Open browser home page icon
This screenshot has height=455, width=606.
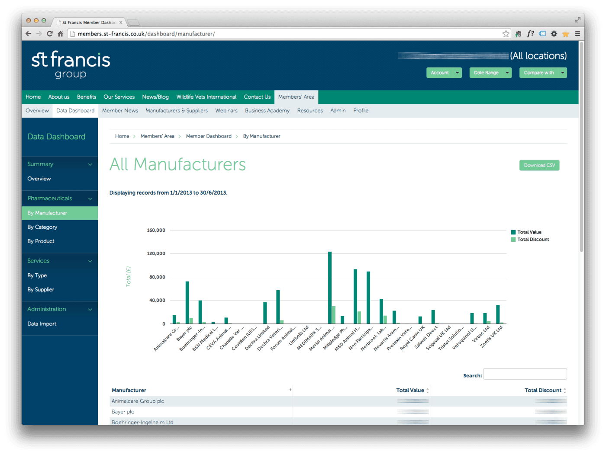click(61, 34)
